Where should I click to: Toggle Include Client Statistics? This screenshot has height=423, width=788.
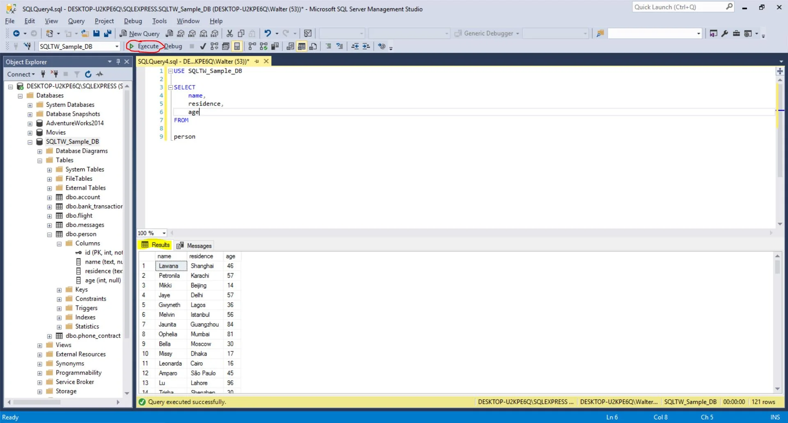(x=275, y=46)
